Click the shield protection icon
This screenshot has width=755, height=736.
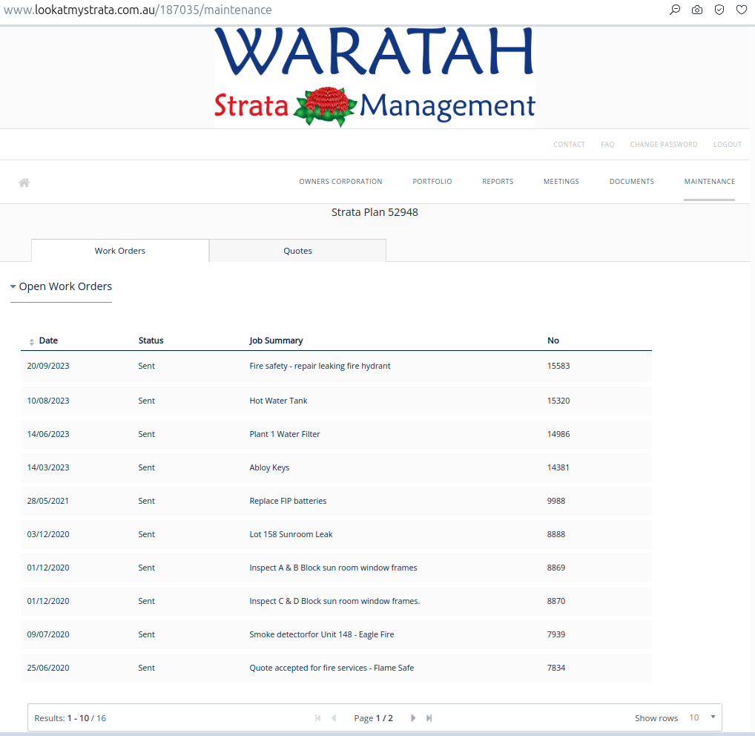pos(719,10)
